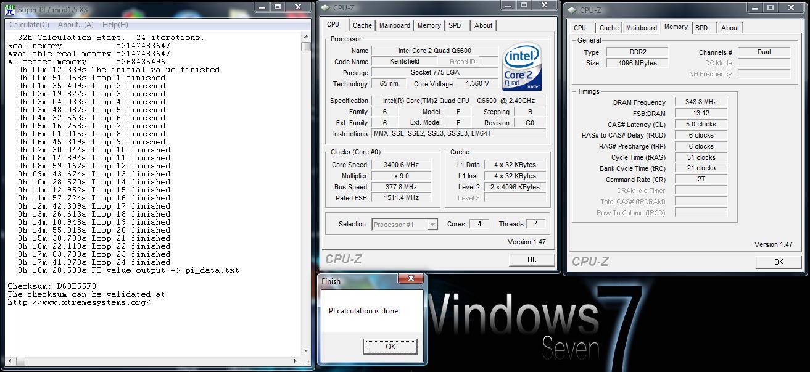810x372 pixels.
Task: Click the PI calculation is done! message
Action: click(364, 311)
